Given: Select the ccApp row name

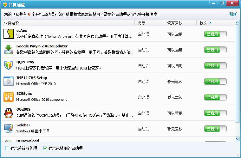Looking at the screenshot, I should tap(22, 30).
